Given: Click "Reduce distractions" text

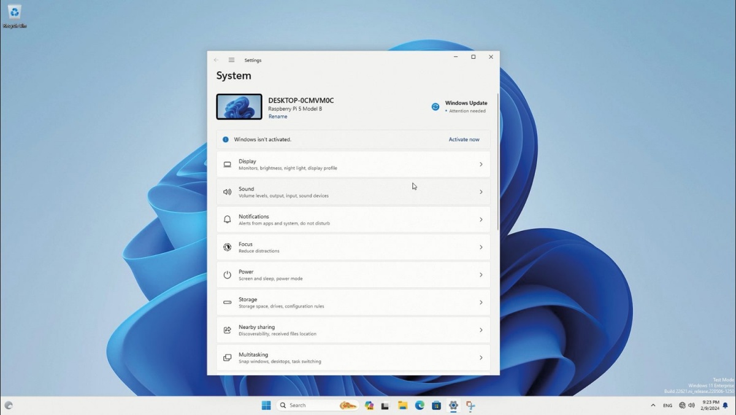Looking at the screenshot, I should coord(259,251).
